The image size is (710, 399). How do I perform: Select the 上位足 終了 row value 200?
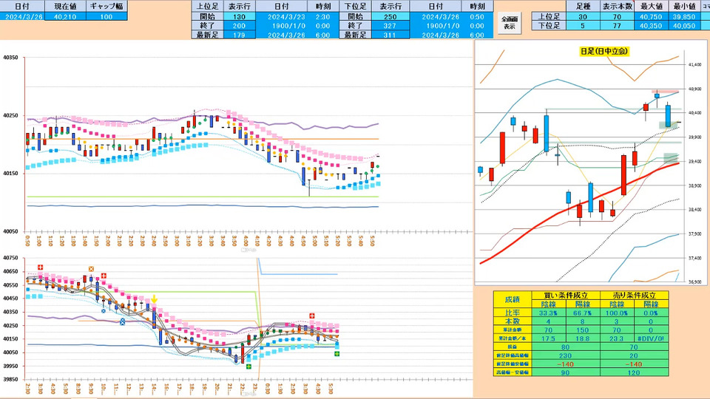tap(239, 26)
